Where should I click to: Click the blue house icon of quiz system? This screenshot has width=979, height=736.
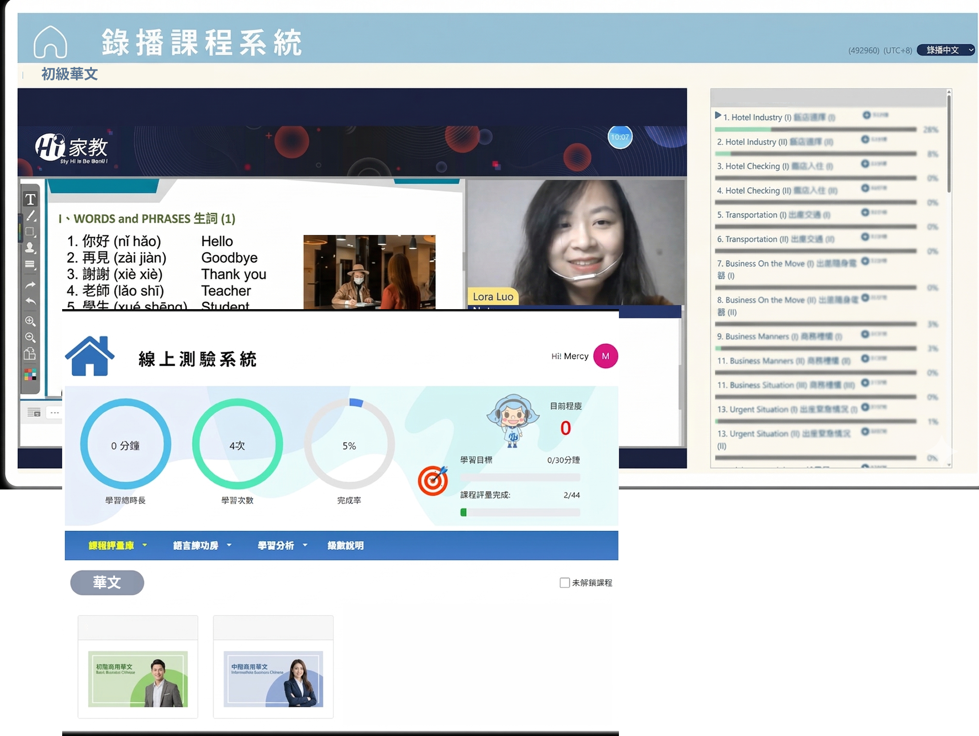[x=90, y=356]
